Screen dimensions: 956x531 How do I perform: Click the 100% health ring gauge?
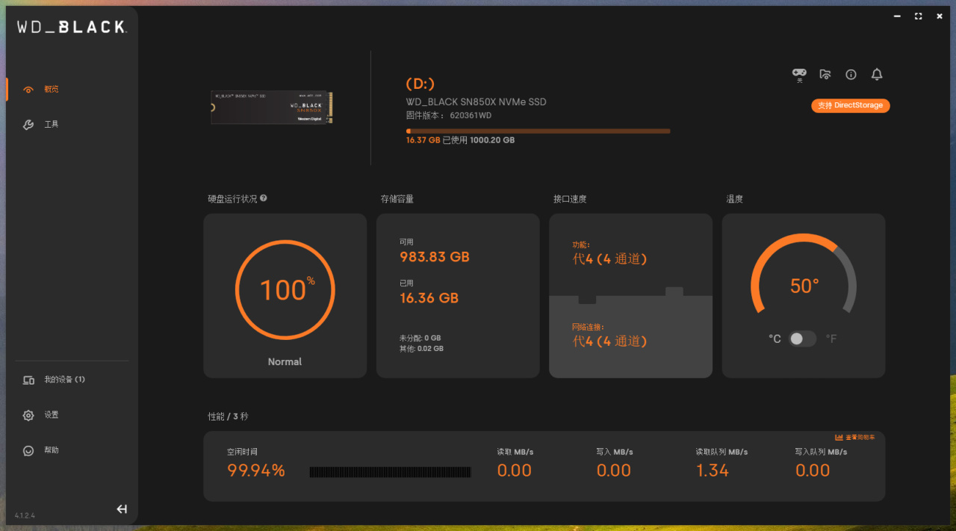pyautogui.click(x=285, y=290)
